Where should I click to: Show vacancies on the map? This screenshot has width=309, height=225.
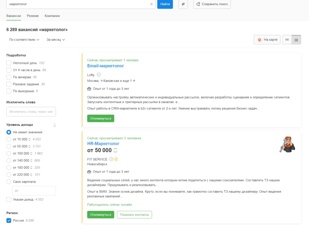(267, 40)
